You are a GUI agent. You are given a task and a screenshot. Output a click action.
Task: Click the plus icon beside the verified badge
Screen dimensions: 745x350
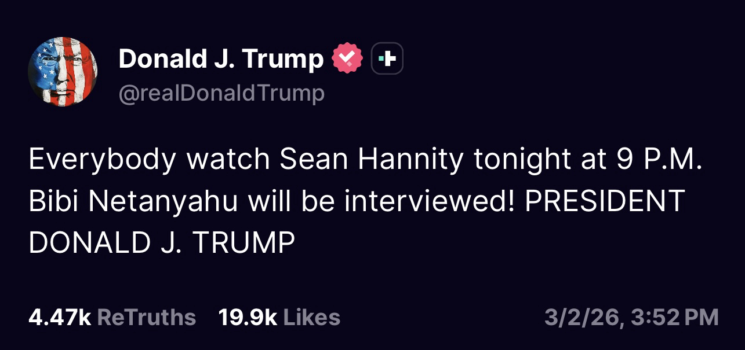387,59
